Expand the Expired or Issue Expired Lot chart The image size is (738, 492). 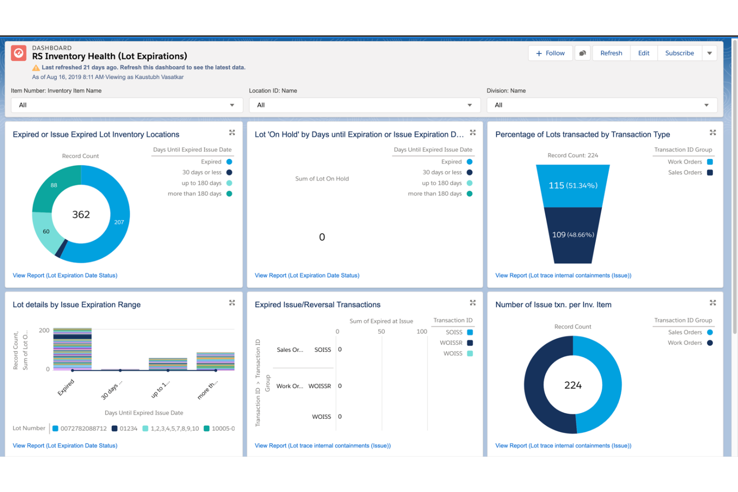pos(232,133)
